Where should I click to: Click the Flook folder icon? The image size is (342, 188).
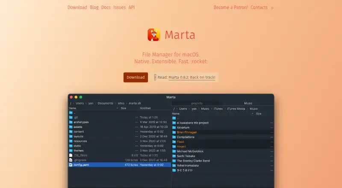[x=174, y=142]
